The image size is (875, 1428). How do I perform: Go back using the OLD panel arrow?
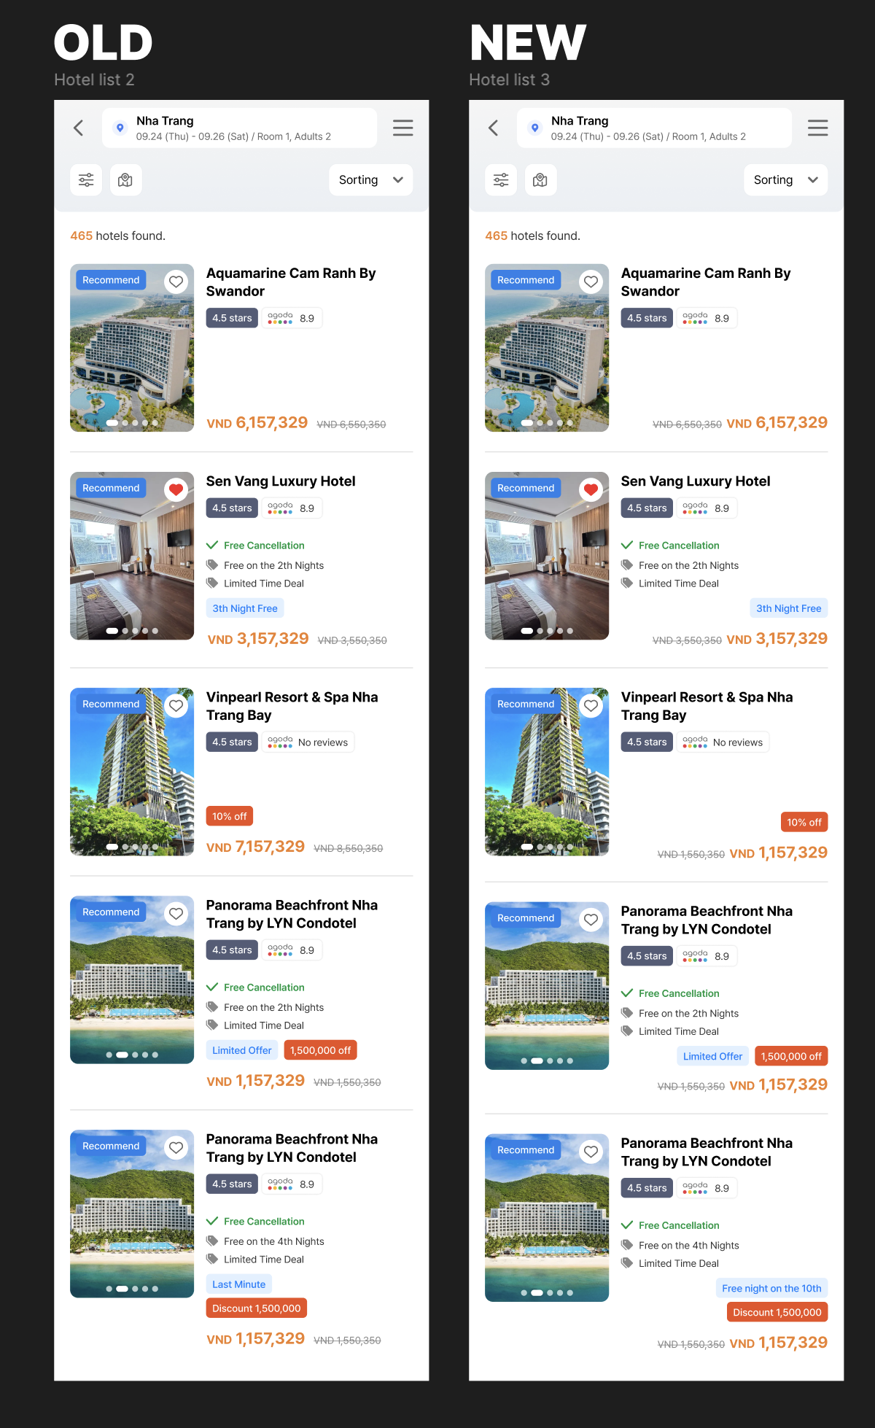pos(79,128)
